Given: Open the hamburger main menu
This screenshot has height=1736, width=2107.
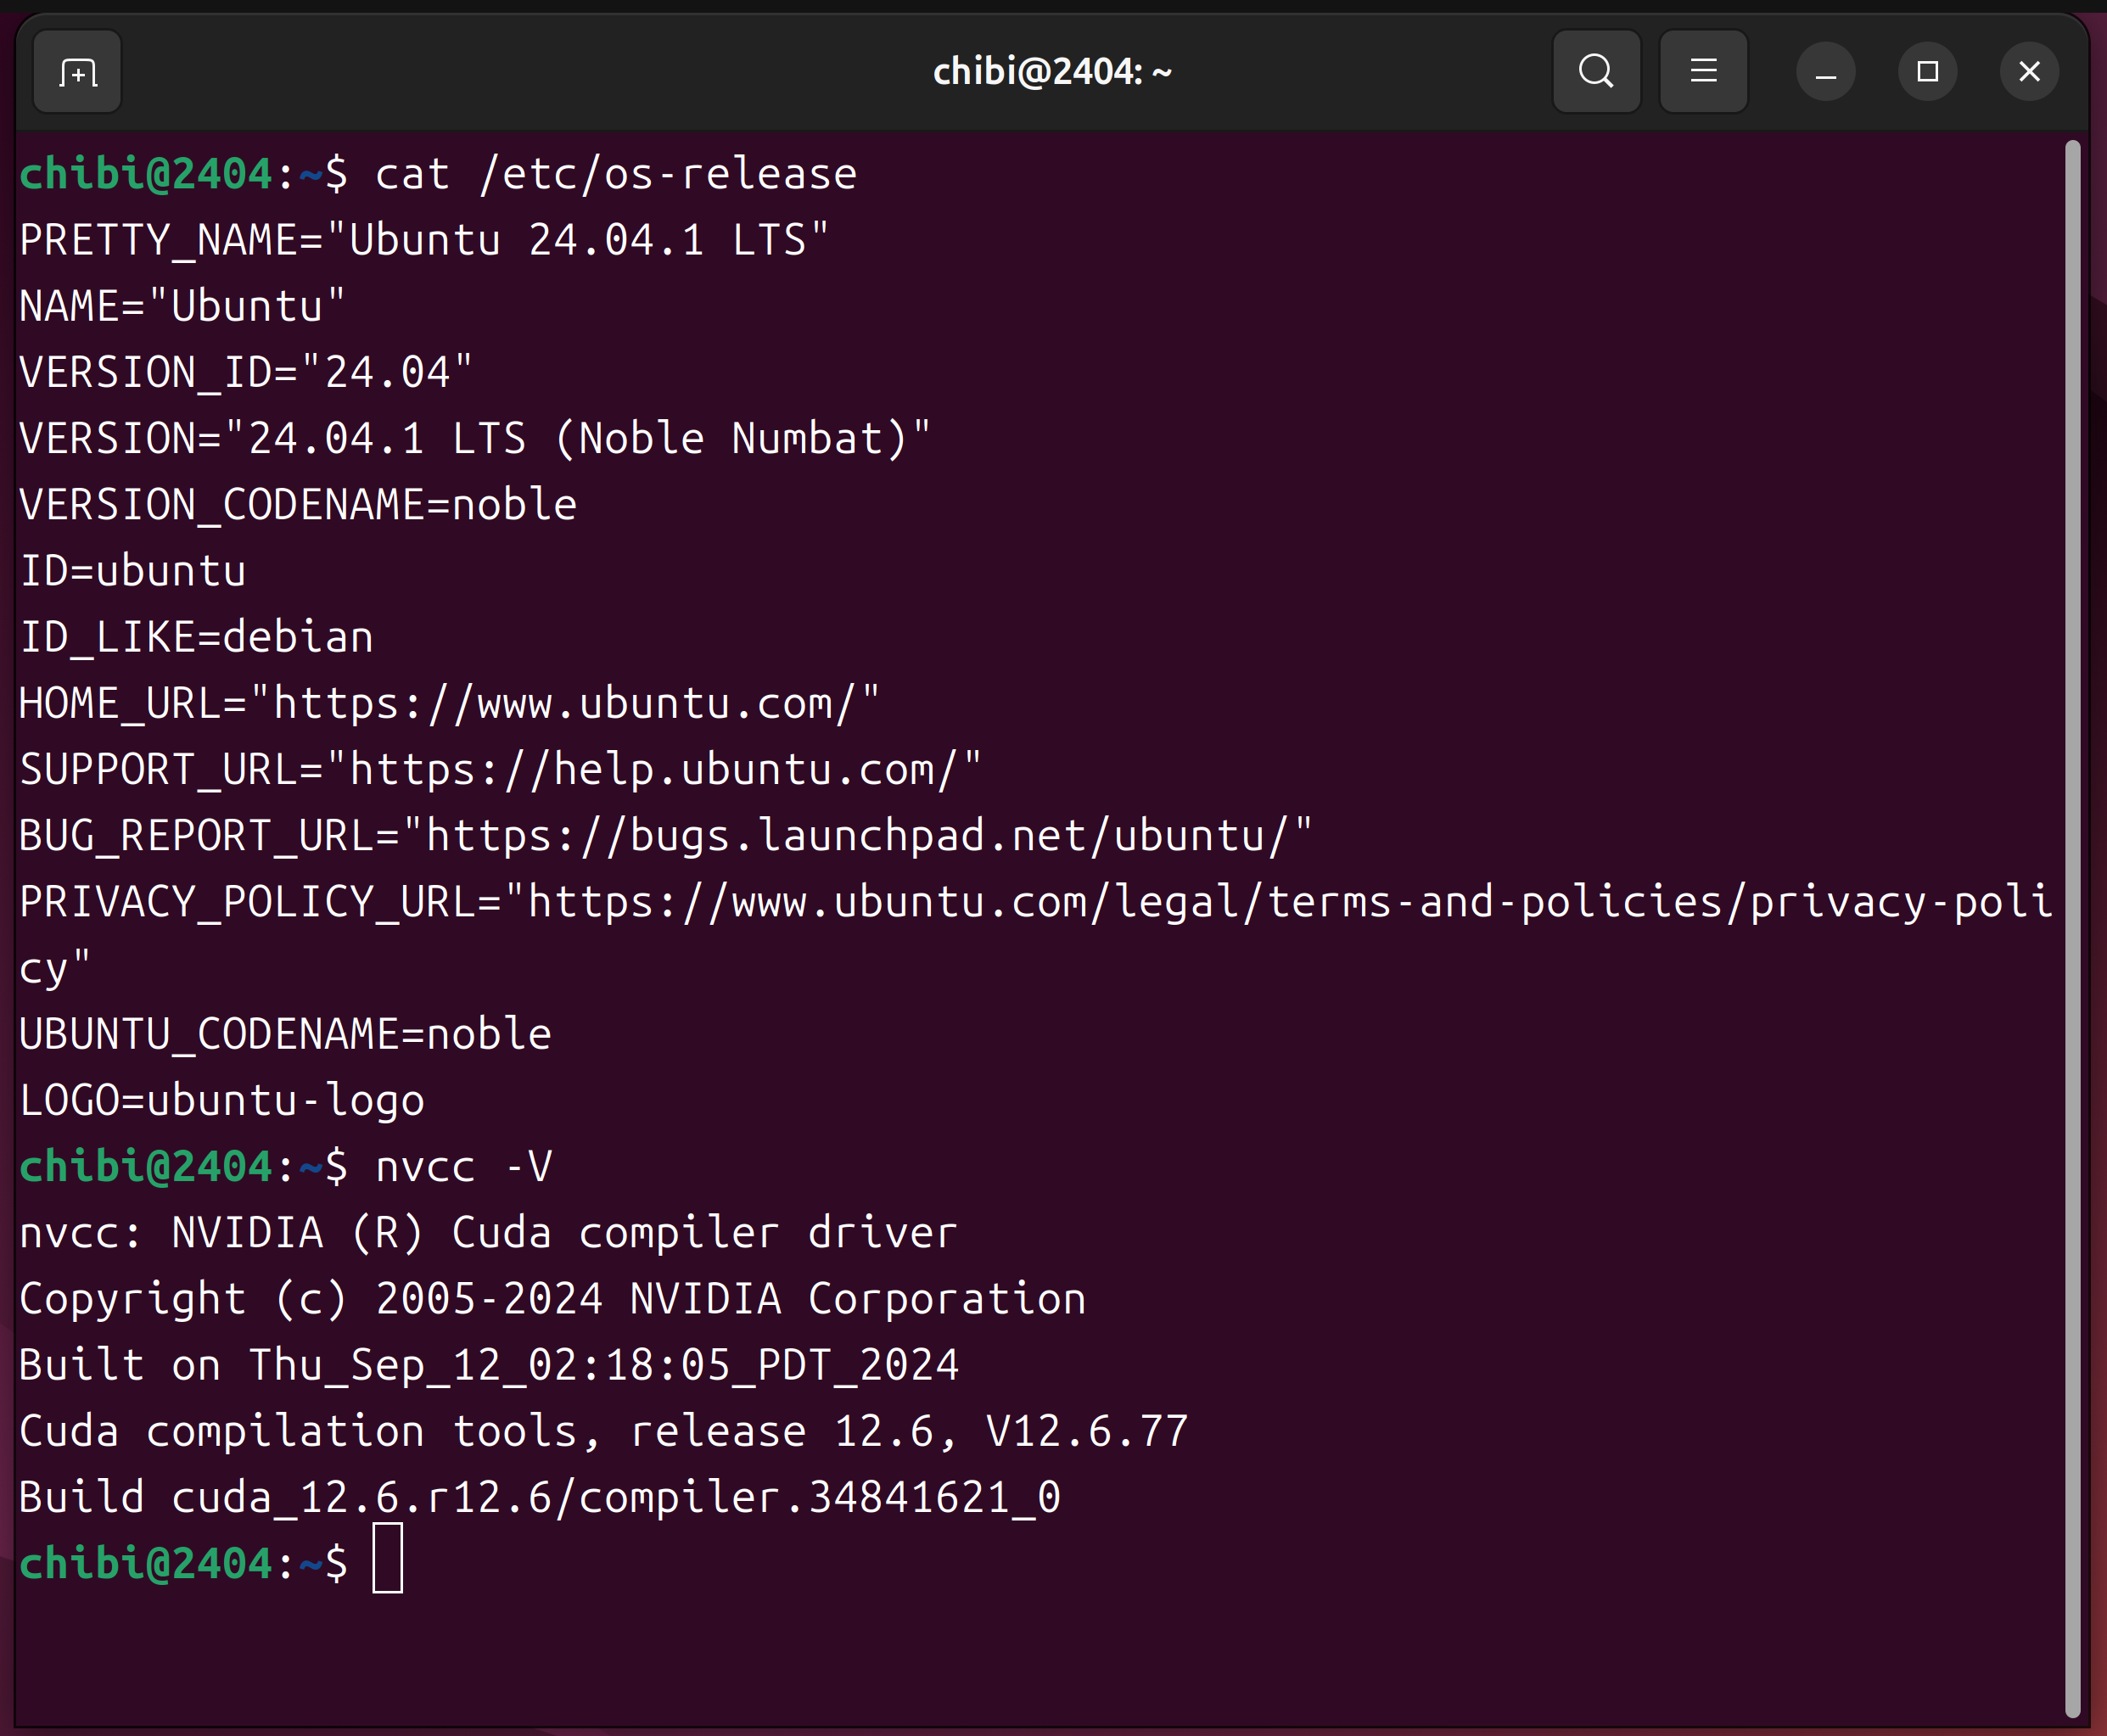Looking at the screenshot, I should (1703, 72).
